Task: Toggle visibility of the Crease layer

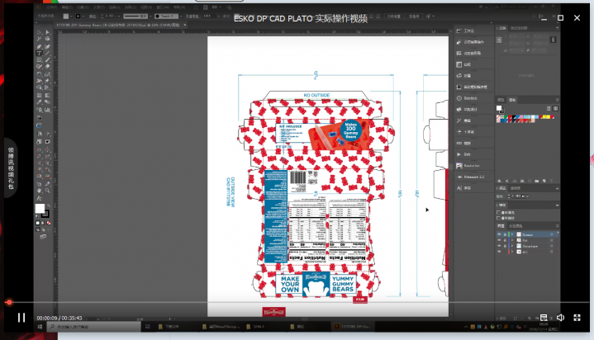Action: click(499, 234)
